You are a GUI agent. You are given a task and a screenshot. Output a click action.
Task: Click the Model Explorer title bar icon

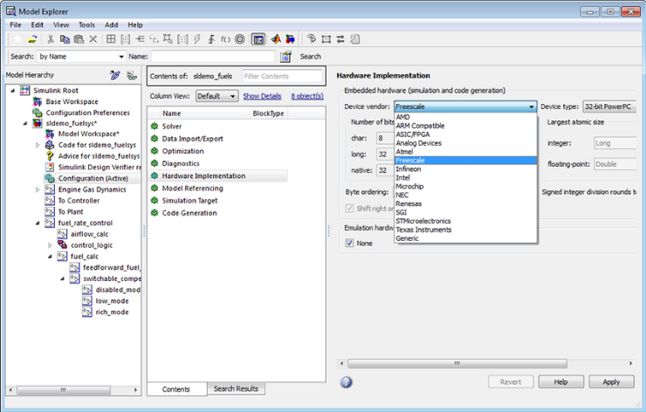click(11, 11)
